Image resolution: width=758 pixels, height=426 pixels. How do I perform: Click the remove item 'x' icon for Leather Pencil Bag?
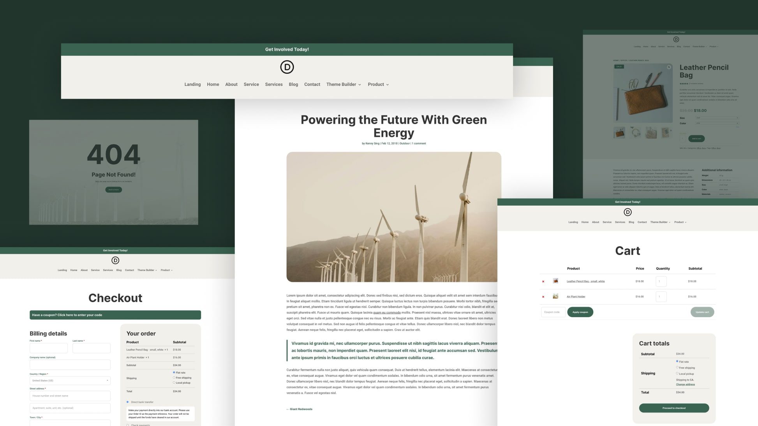pos(543,281)
